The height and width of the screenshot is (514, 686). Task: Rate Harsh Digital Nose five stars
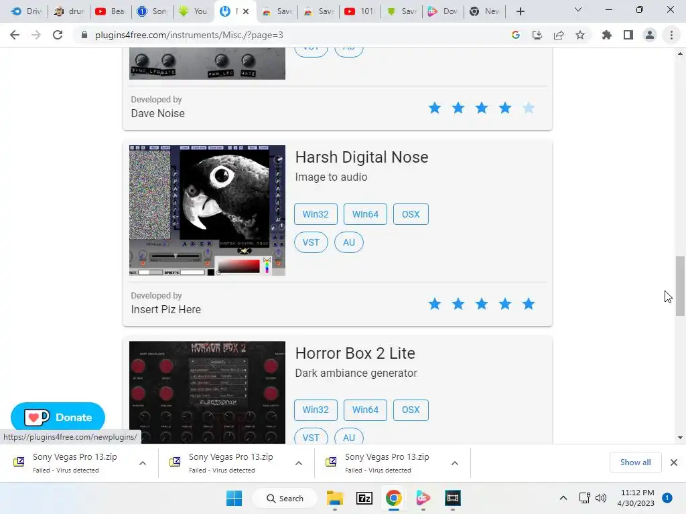(x=529, y=304)
